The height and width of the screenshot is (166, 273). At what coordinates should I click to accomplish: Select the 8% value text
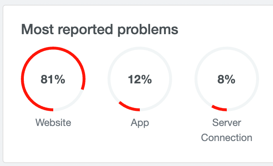[226, 79]
